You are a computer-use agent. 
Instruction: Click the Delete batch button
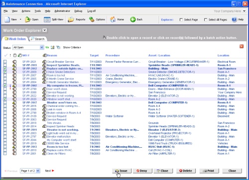[x=186, y=171]
